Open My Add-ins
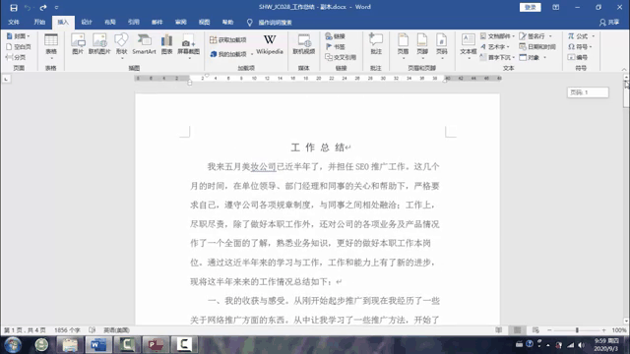The height and width of the screenshot is (354, 630). tap(228, 54)
